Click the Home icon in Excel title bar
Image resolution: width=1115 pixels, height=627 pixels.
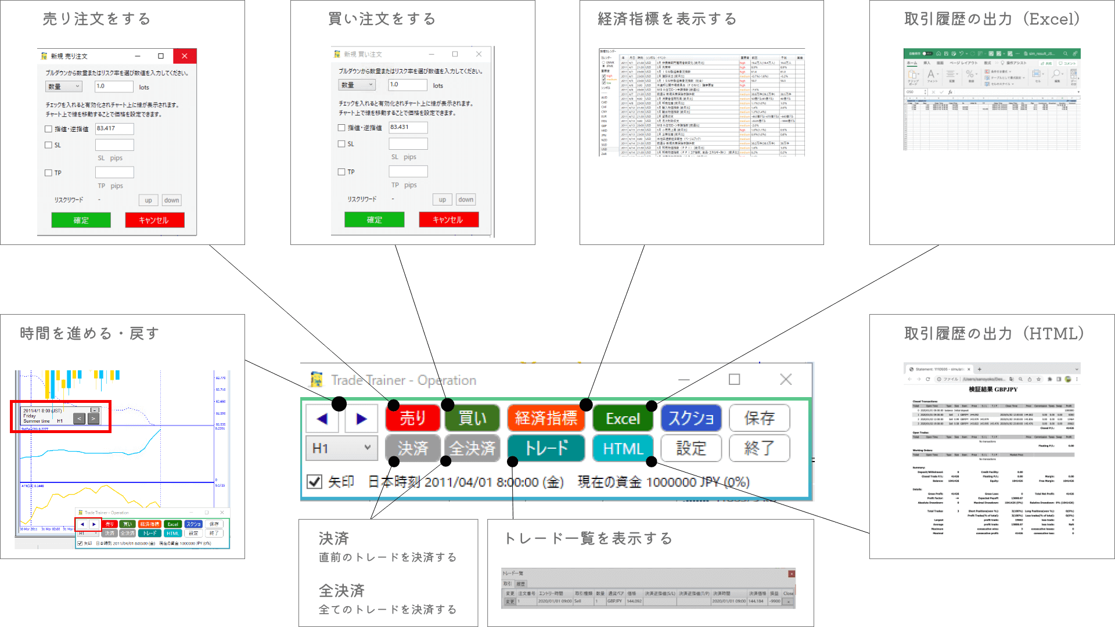coord(939,53)
